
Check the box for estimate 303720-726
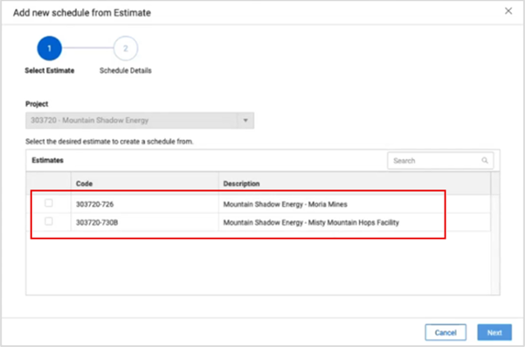point(49,203)
